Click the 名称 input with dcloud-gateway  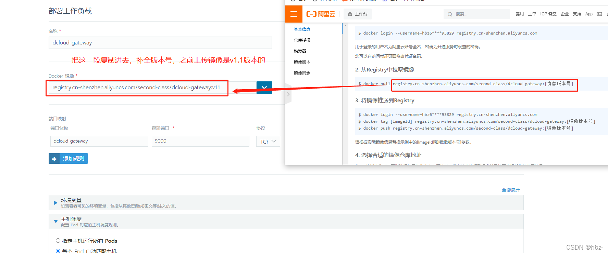[x=160, y=43]
